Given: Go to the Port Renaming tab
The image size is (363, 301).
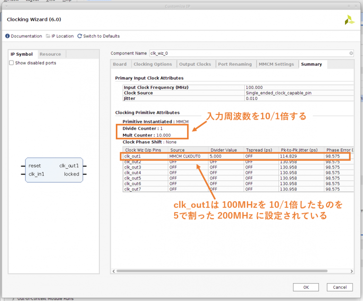Looking at the screenshot, I should [x=234, y=64].
